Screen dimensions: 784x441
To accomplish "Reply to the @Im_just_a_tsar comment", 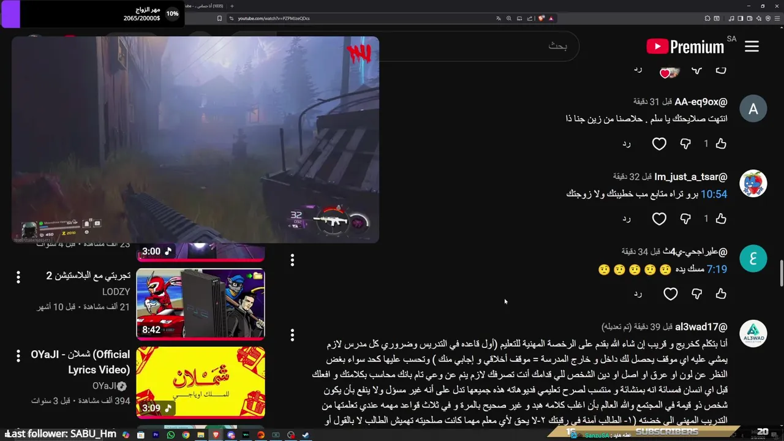I will pyautogui.click(x=627, y=219).
